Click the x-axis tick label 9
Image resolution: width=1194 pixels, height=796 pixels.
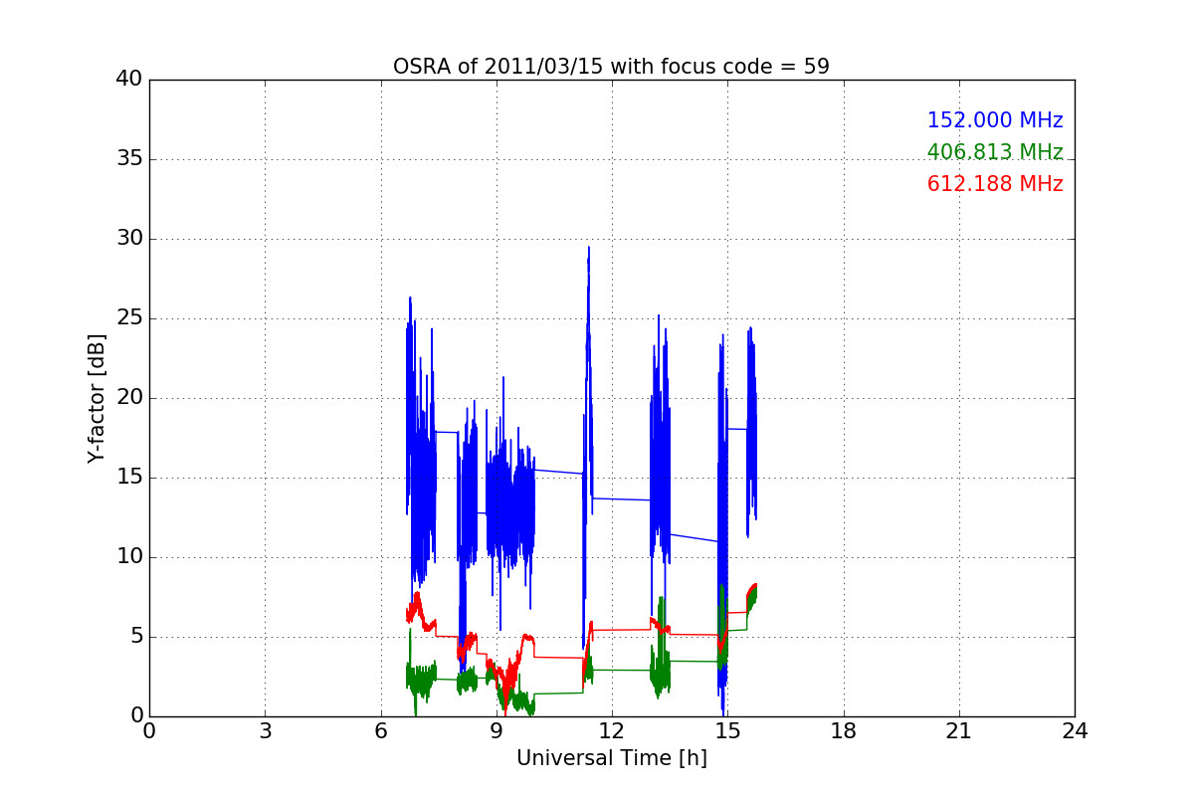click(497, 731)
